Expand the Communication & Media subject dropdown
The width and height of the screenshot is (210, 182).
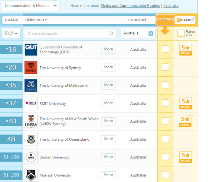coord(31,6)
